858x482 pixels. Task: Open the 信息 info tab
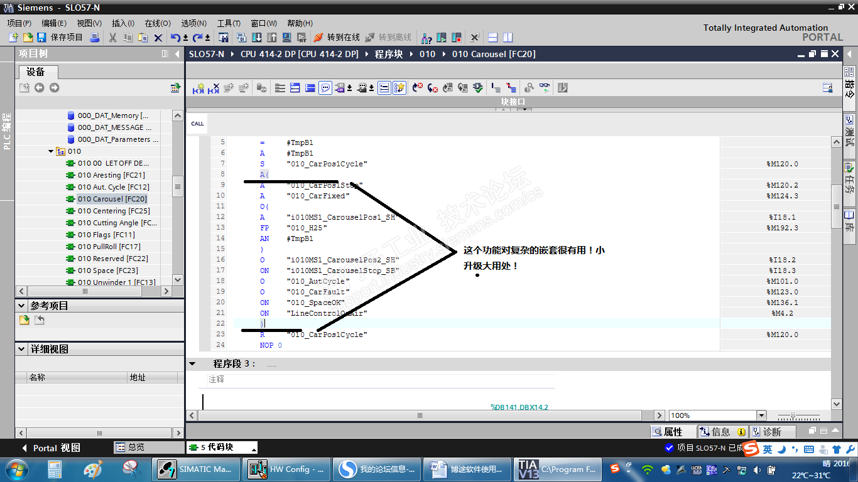(722, 432)
